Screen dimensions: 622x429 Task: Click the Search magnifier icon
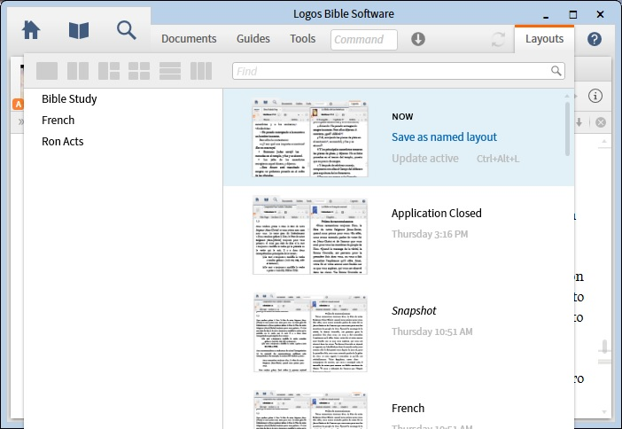[x=127, y=30]
